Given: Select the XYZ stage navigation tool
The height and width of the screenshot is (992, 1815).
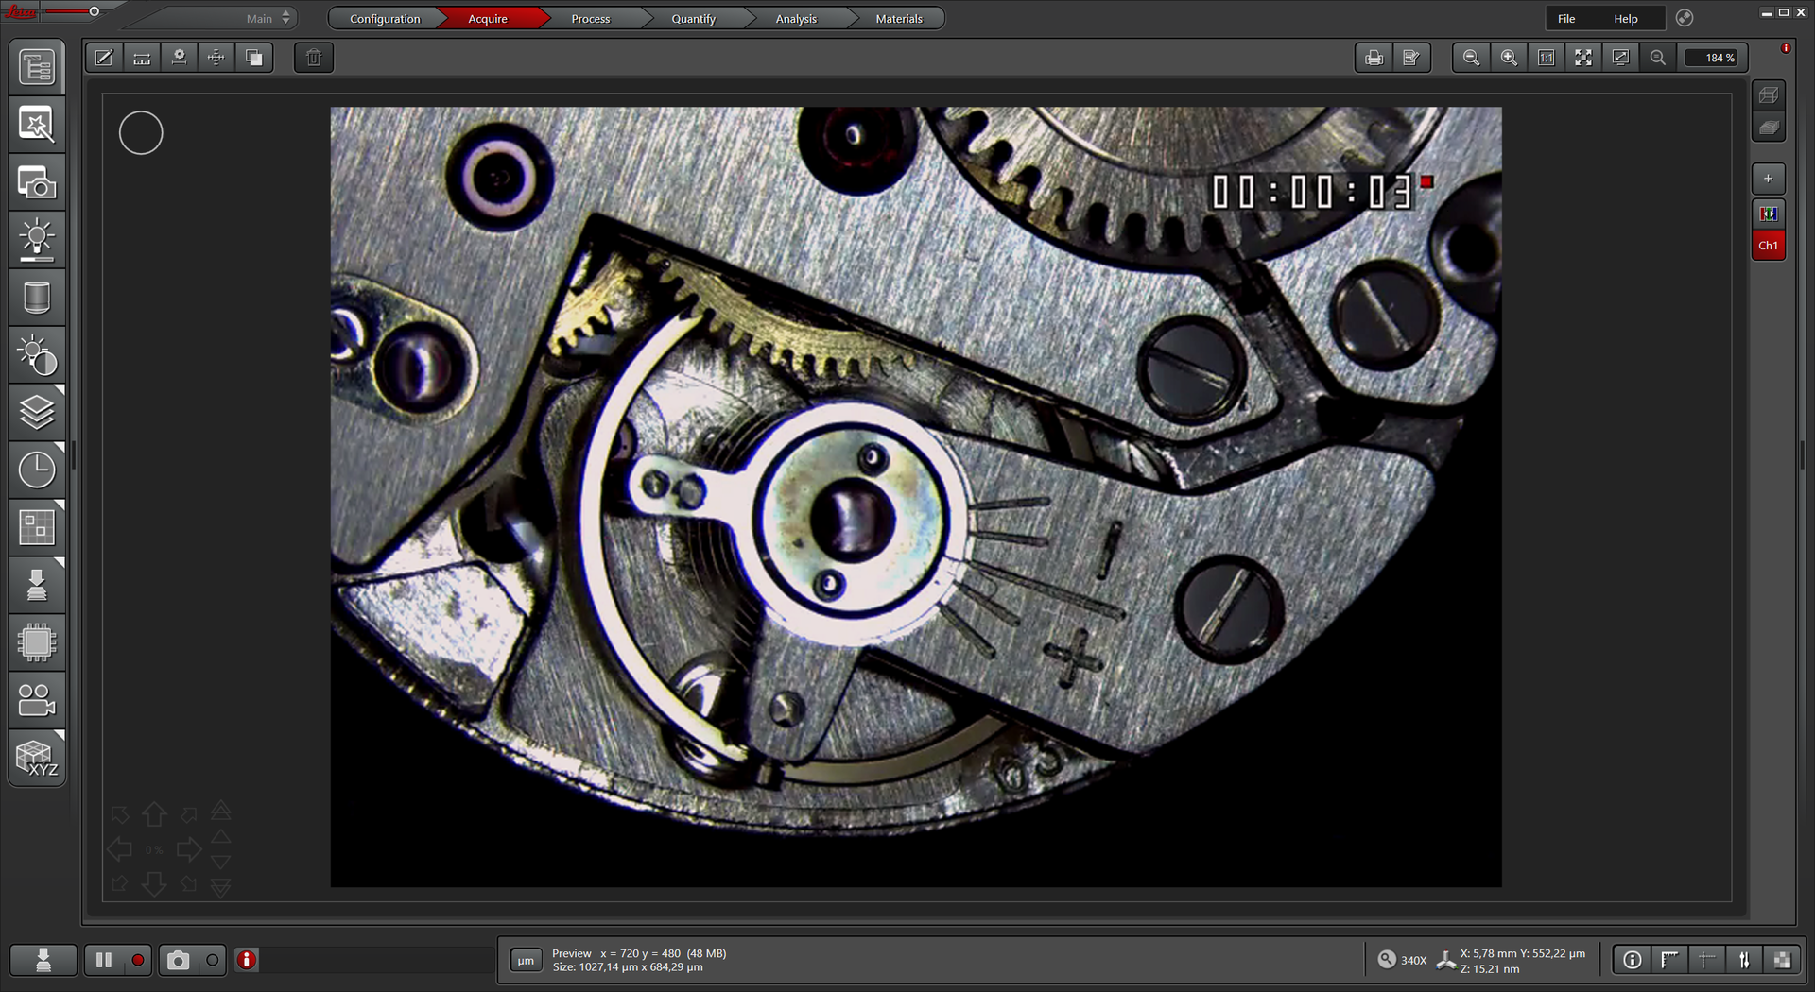Looking at the screenshot, I should tap(36, 756).
